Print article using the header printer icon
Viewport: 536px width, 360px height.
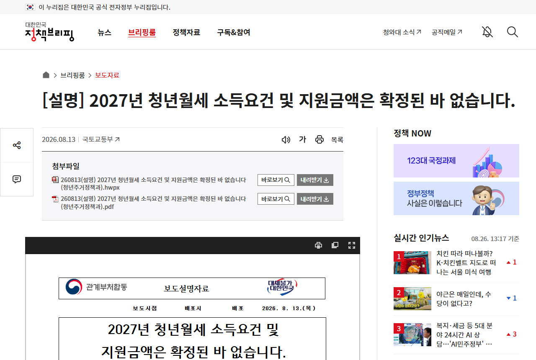pyautogui.click(x=320, y=139)
